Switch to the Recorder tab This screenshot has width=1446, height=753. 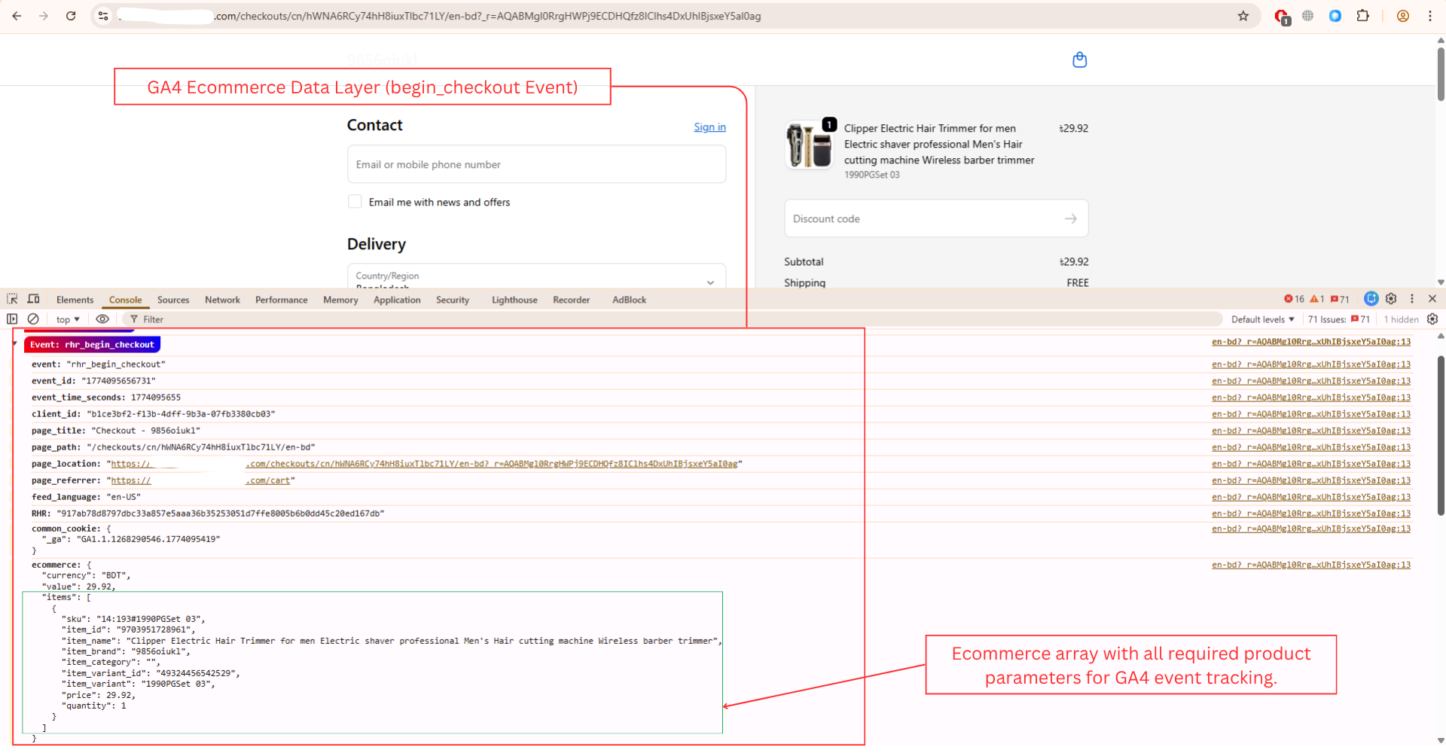click(571, 300)
